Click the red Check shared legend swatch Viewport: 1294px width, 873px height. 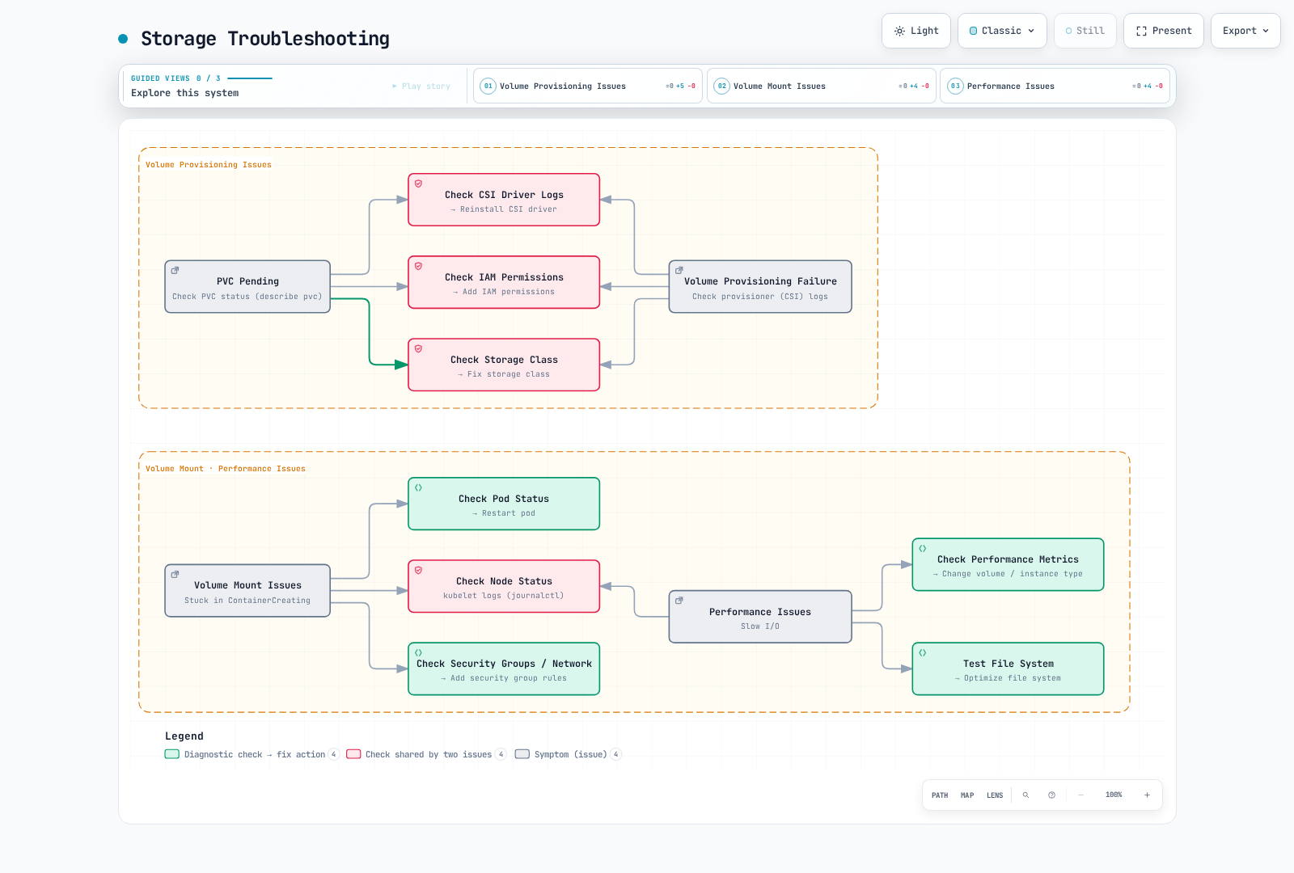tap(353, 754)
